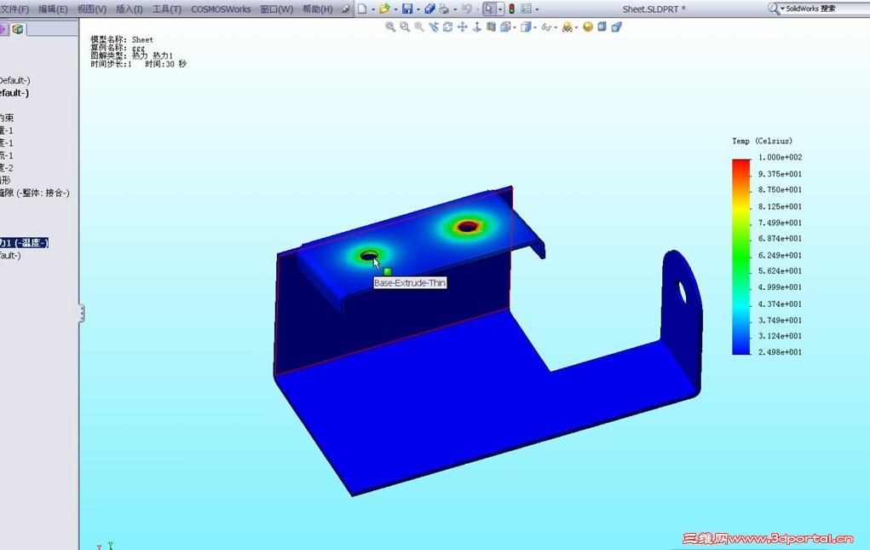Click the Make Drawing from Part icon

[429, 9]
